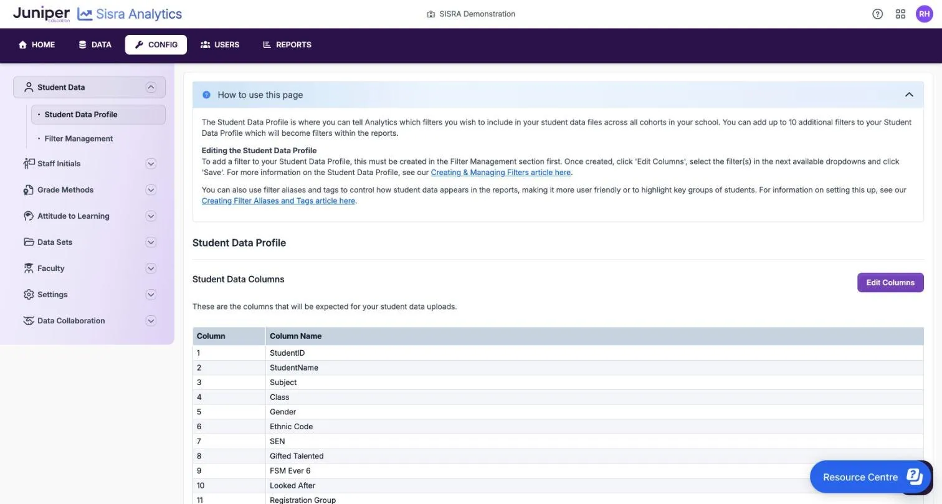Click the Sisra Analytics chart logo

click(x=85, y=14)
